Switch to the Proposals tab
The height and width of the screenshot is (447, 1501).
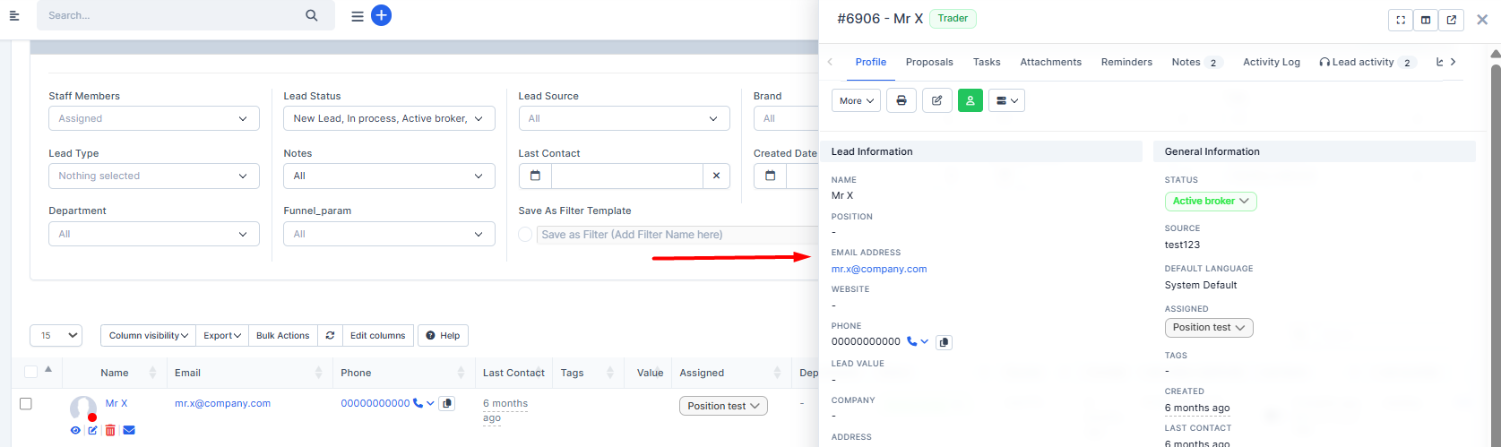point(929,62)
